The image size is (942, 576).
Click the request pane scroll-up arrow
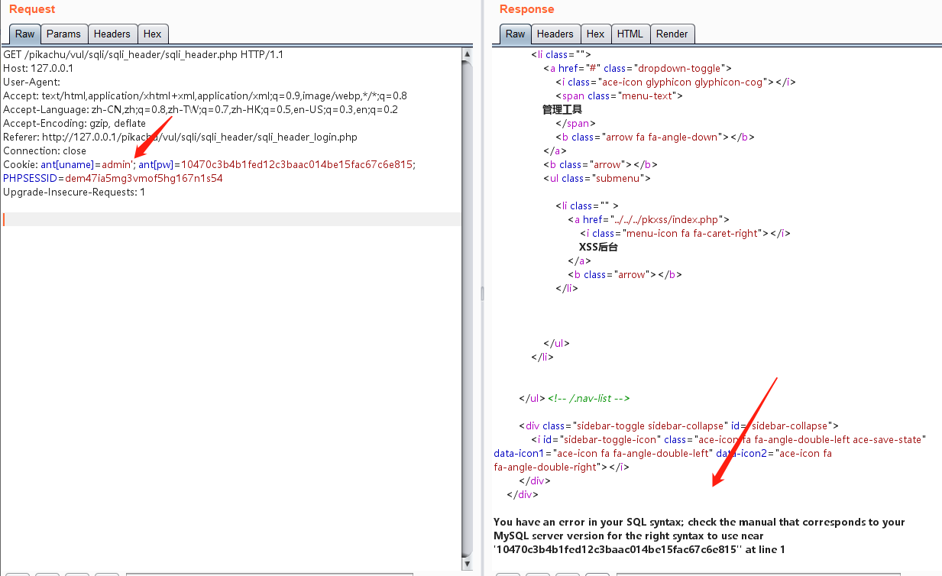coord(467,53)
